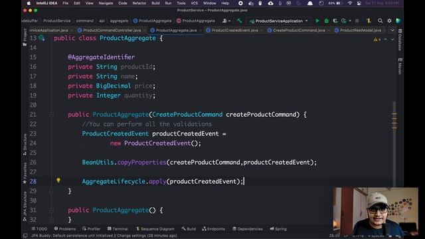Go to the next highlighted problem with the down arrow

[x=392, y=40]
